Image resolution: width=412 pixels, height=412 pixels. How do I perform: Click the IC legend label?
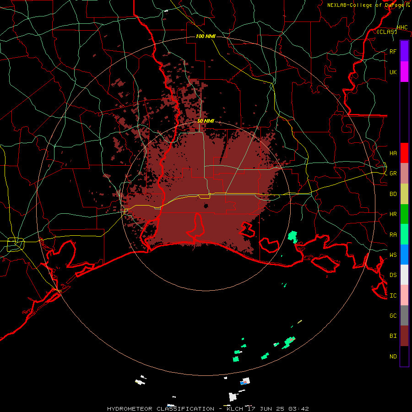pyautogui.click(x=393, y=296)
